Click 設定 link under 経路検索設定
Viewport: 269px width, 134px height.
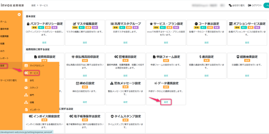pos(247,76)
